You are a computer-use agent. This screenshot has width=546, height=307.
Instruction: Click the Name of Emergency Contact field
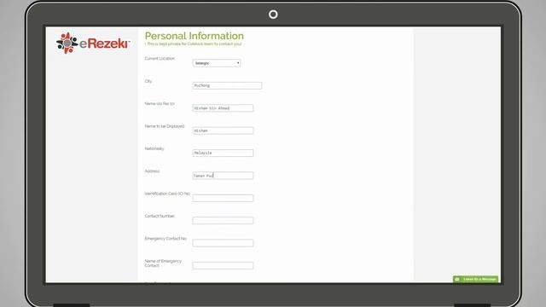click(223, 265)
